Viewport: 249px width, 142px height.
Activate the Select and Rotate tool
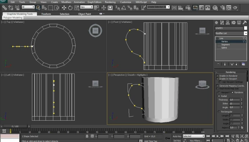pos(70,7)
